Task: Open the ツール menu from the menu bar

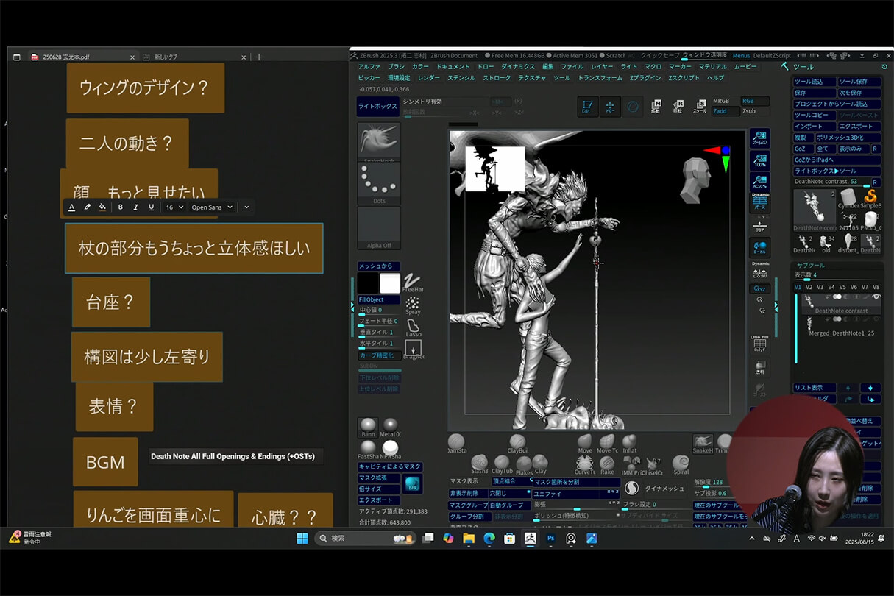Action: [561, 77]
